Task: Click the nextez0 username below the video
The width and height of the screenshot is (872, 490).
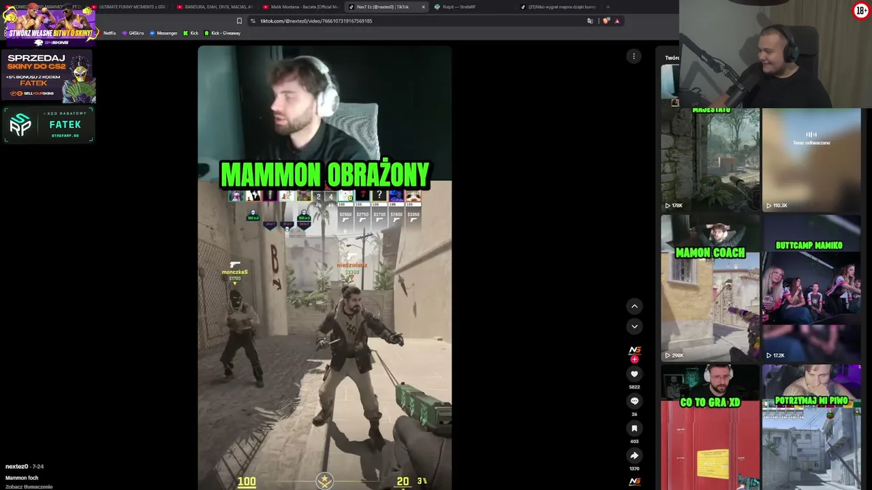Action: (16, 466)
